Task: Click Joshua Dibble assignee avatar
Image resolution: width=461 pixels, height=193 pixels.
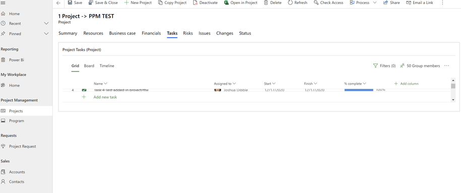Action: click(218, 90)
